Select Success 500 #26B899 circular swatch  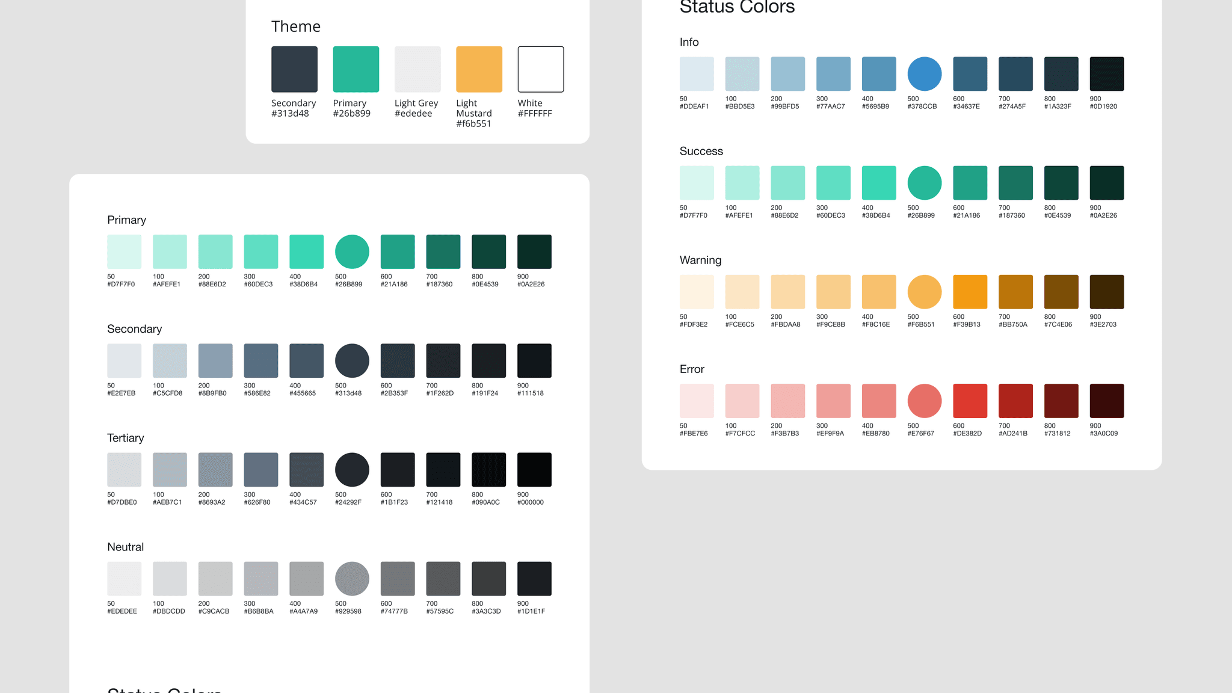coord(924,182)
